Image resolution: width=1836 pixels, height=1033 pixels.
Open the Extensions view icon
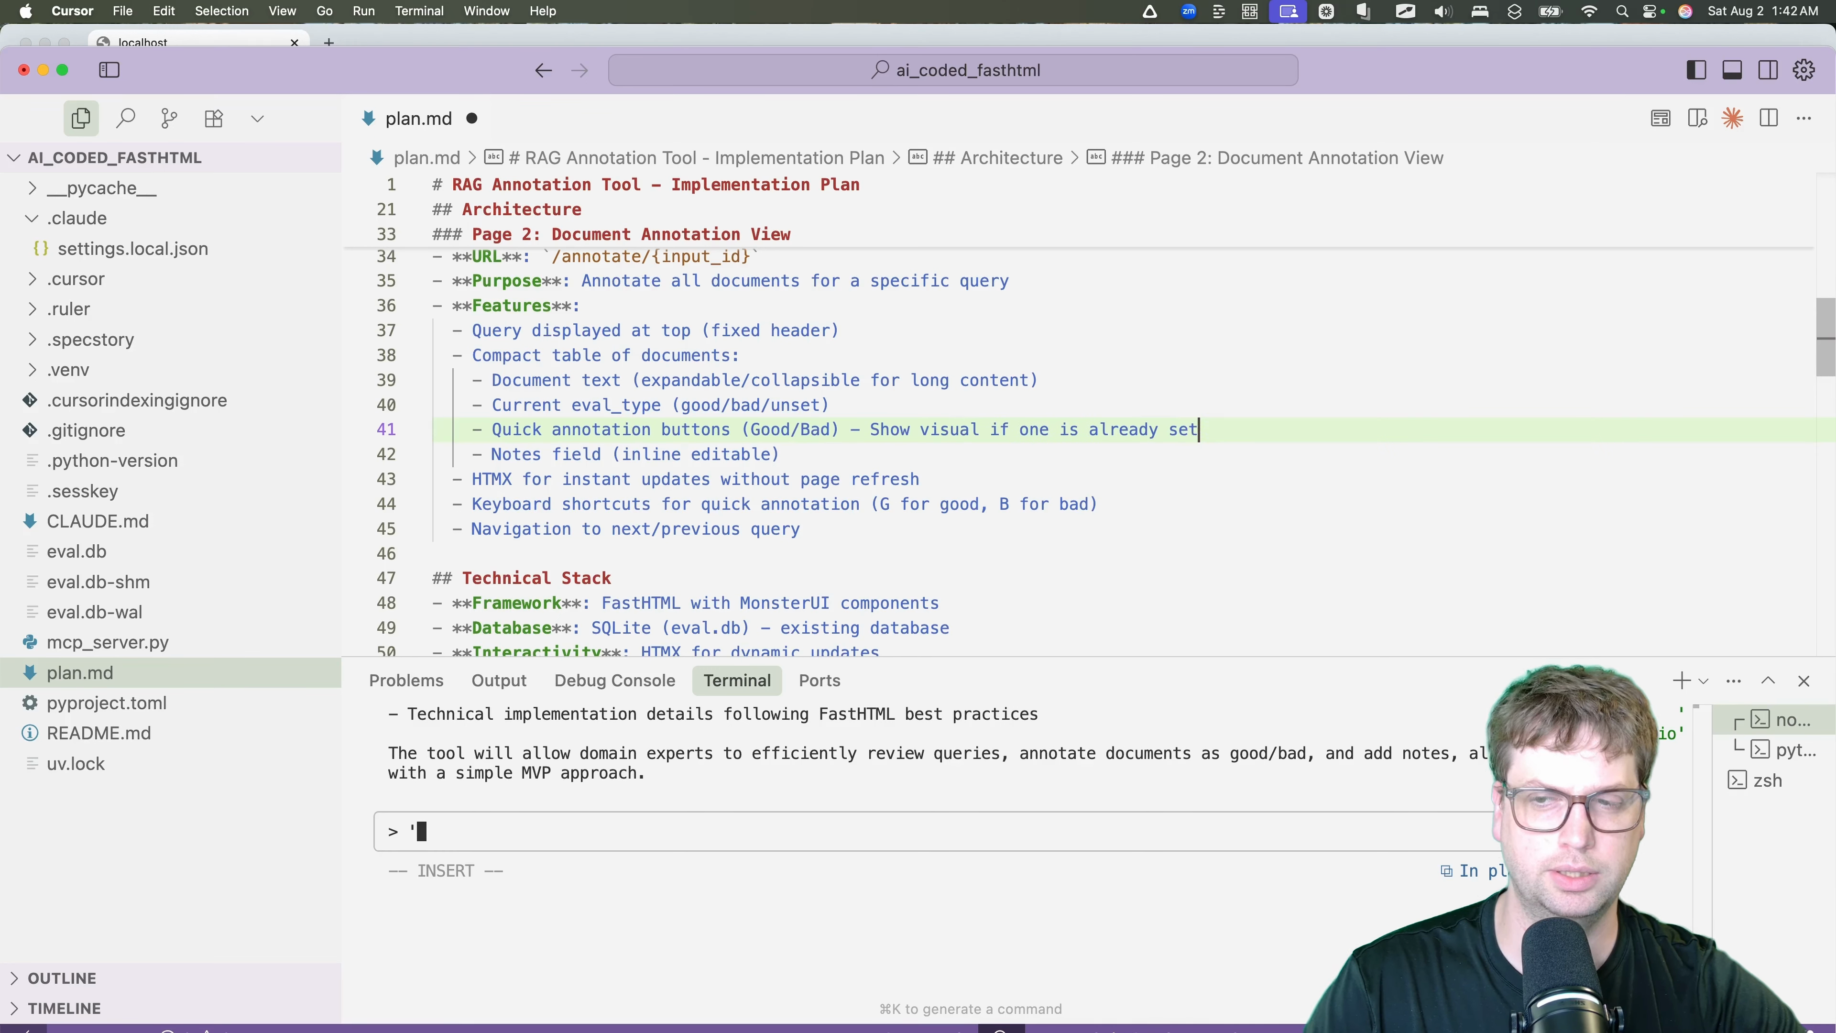(214, 118)
